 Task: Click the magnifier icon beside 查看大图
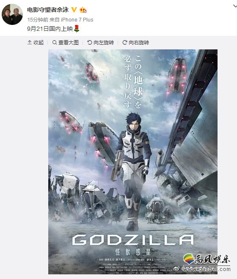coord(55,42)
